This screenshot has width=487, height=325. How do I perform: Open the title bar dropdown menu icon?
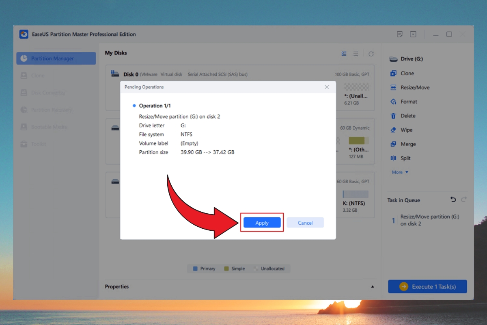413,34
